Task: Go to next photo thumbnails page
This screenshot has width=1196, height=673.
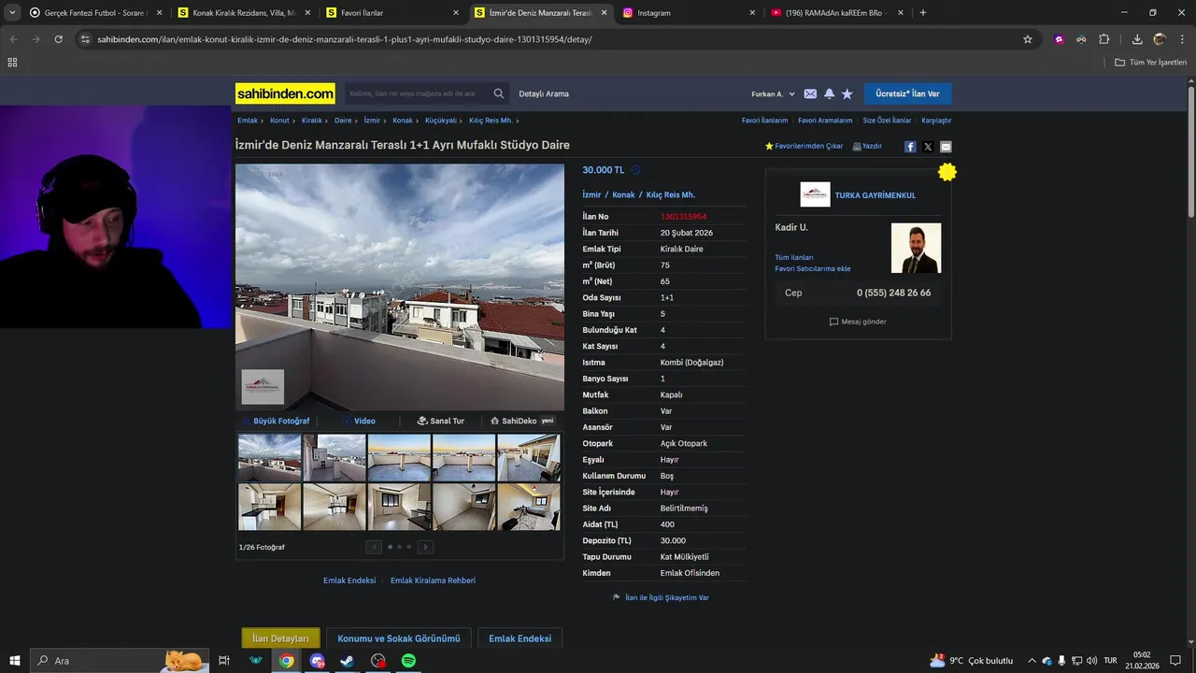Action: (425, 547)
